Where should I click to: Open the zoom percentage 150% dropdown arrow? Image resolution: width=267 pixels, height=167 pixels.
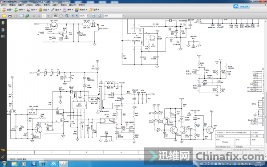point(88,16)
